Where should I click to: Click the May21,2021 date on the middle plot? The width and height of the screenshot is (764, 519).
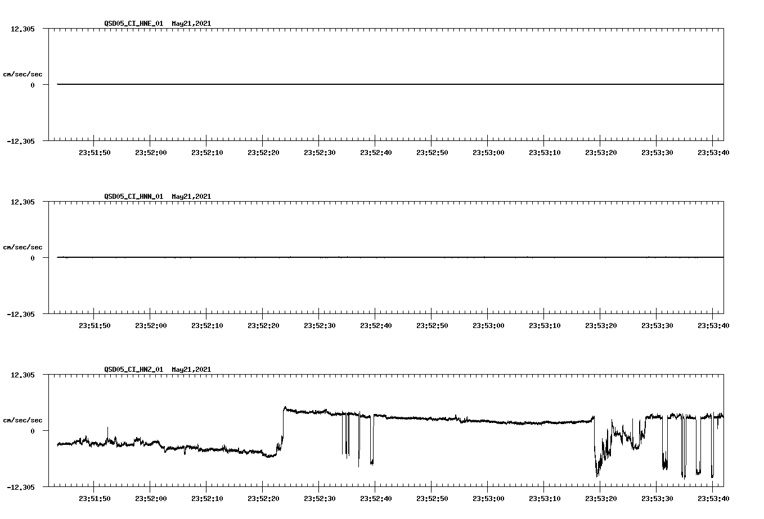[191, 197]
